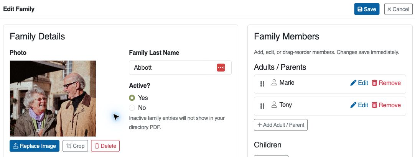This screenshot has height=157, width=415.
Task: Click the Edit Family title
Action: pyautogui.click(x=19, y=9)
